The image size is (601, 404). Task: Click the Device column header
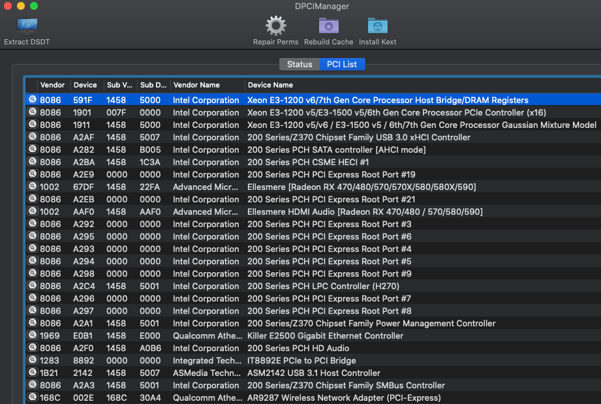pos(85,85)
